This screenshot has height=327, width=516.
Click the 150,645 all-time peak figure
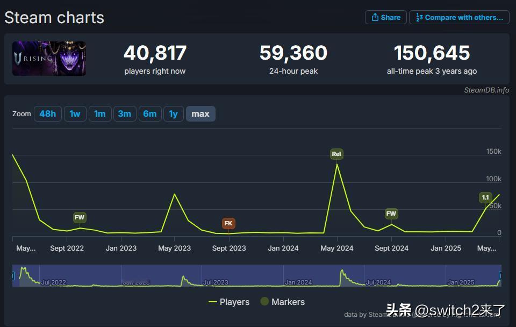[432, 53]
